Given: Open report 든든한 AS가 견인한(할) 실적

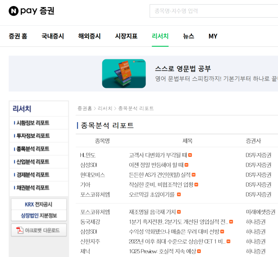Looking at the screenshot, I should point(159,175).
